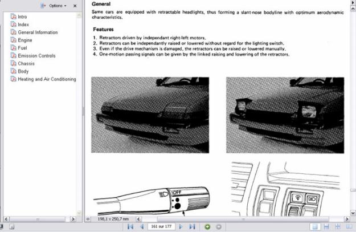Click the small page icon in bottom-left status bar
This screenshot has width=356, height=232.
12,226
